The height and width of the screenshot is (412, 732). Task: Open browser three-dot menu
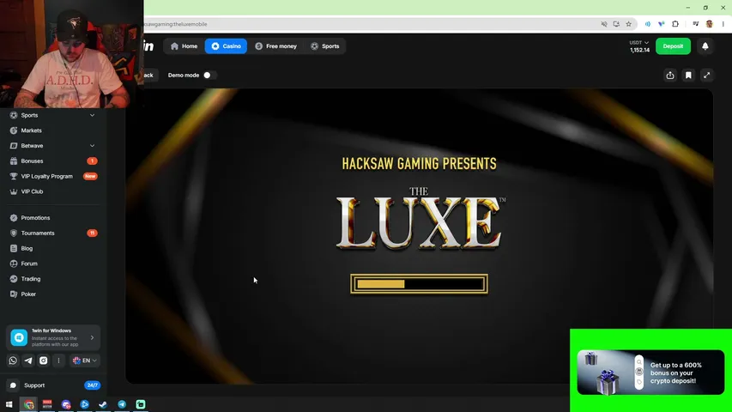click(x=723, y=24)
